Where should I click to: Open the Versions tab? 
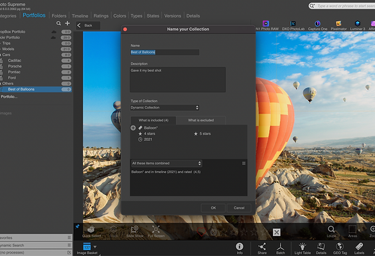coord(173,16)
